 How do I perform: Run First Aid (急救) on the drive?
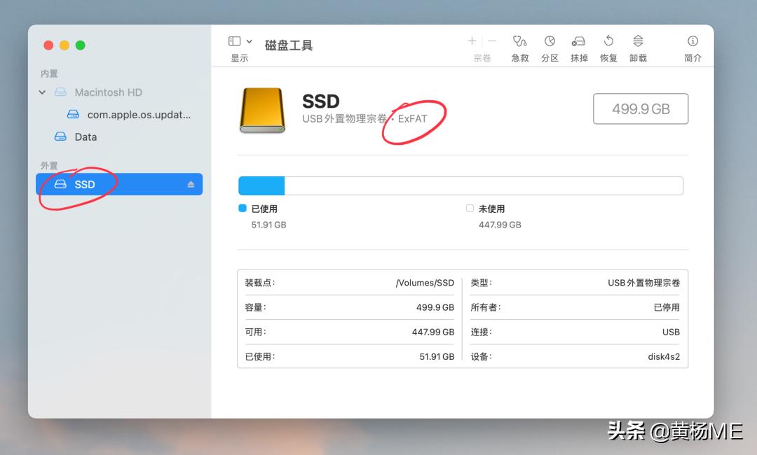(x=520, y=45)
